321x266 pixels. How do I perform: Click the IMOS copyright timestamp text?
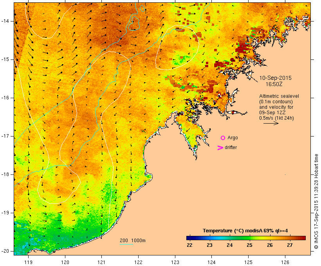pos(316,201)
